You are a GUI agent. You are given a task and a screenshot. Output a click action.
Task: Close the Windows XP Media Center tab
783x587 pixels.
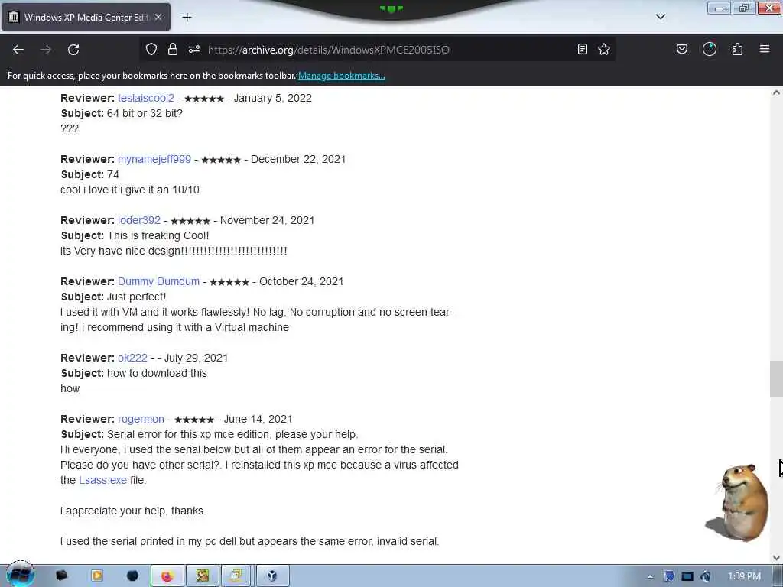click(x=158, y=17)
